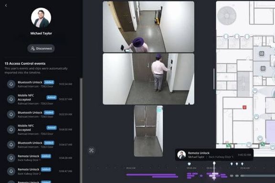Open the top hallway camera feed with purple hat
The width and height of the screenshot is (275, 183).
148,27
